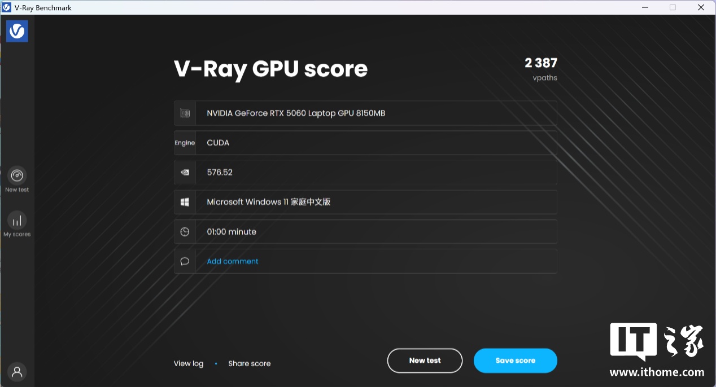Select the RTX 5060 Laptop GPU row

(365, 113)
